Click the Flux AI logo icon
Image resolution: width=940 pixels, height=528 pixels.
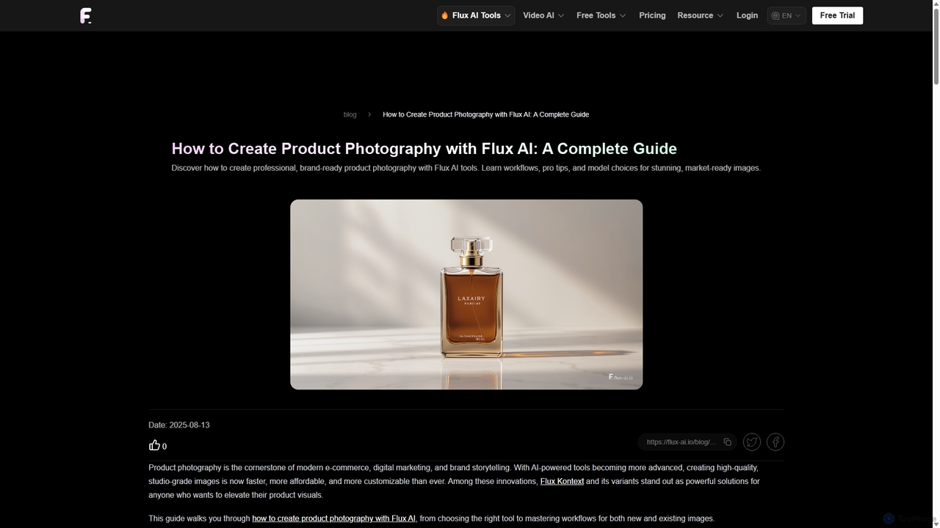(x=86, y=15)
